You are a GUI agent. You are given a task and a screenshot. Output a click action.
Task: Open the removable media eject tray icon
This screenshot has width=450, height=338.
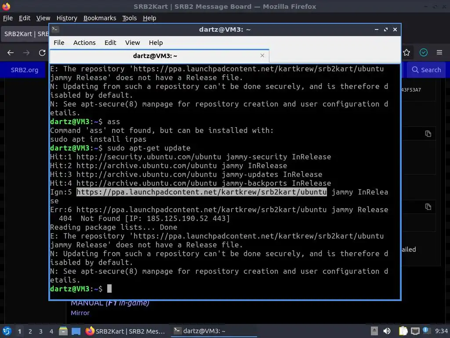pos(374,331)
